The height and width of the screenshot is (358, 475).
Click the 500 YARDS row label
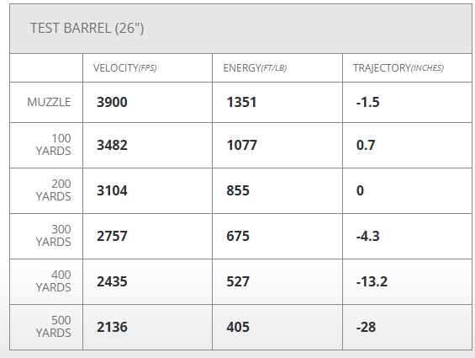tap(53, 327)
